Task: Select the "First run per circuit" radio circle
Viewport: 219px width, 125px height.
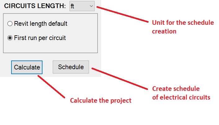Action: (10, 38)
